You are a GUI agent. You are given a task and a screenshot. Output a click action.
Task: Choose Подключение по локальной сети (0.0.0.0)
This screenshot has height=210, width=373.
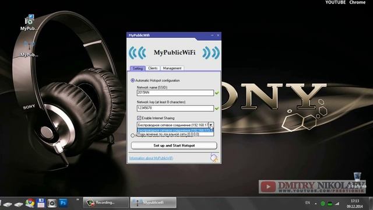pyautogui.click(x=175, y=134)
